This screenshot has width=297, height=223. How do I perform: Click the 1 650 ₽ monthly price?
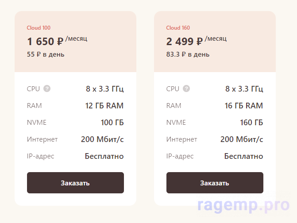point(46,42)
